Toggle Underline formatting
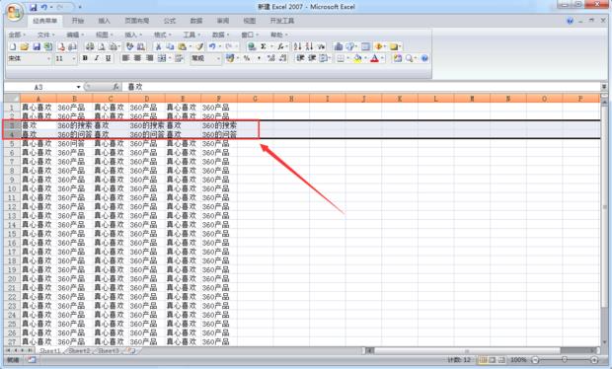This screenshot has width=612, height=369. [109, 58]
